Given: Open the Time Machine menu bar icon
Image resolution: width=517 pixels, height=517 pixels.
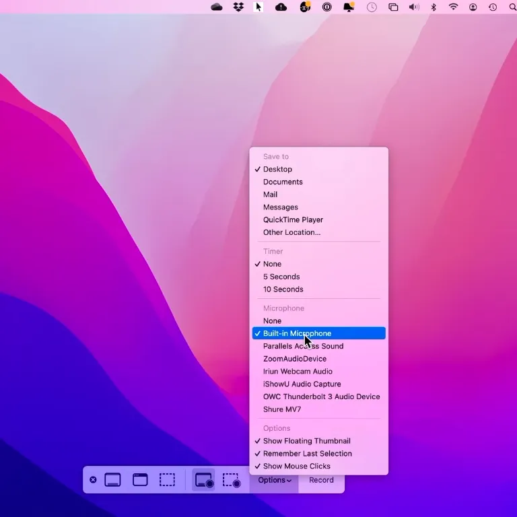Looking at the screenshot, I should click(x=493, y=7).
